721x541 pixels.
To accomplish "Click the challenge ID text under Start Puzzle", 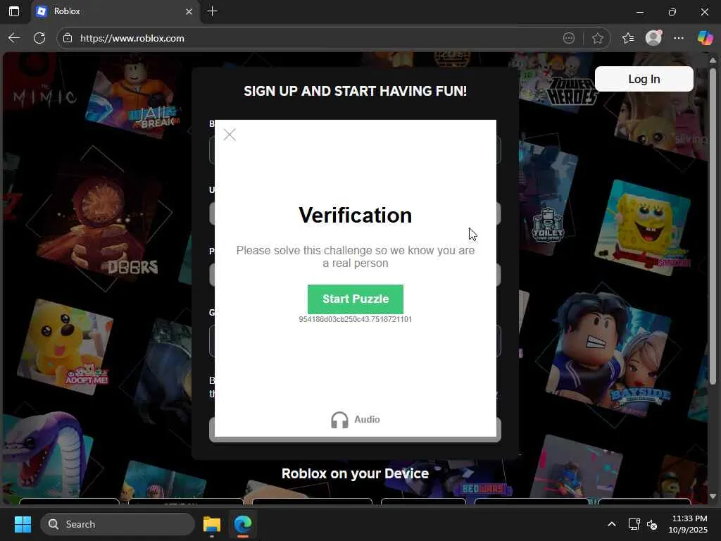I will click(355, 319).
